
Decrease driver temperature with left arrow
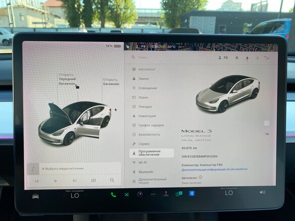(64, 196)
